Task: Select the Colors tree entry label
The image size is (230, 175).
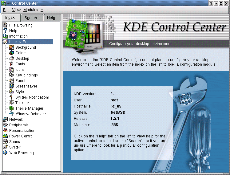Action: coord(21,53)
